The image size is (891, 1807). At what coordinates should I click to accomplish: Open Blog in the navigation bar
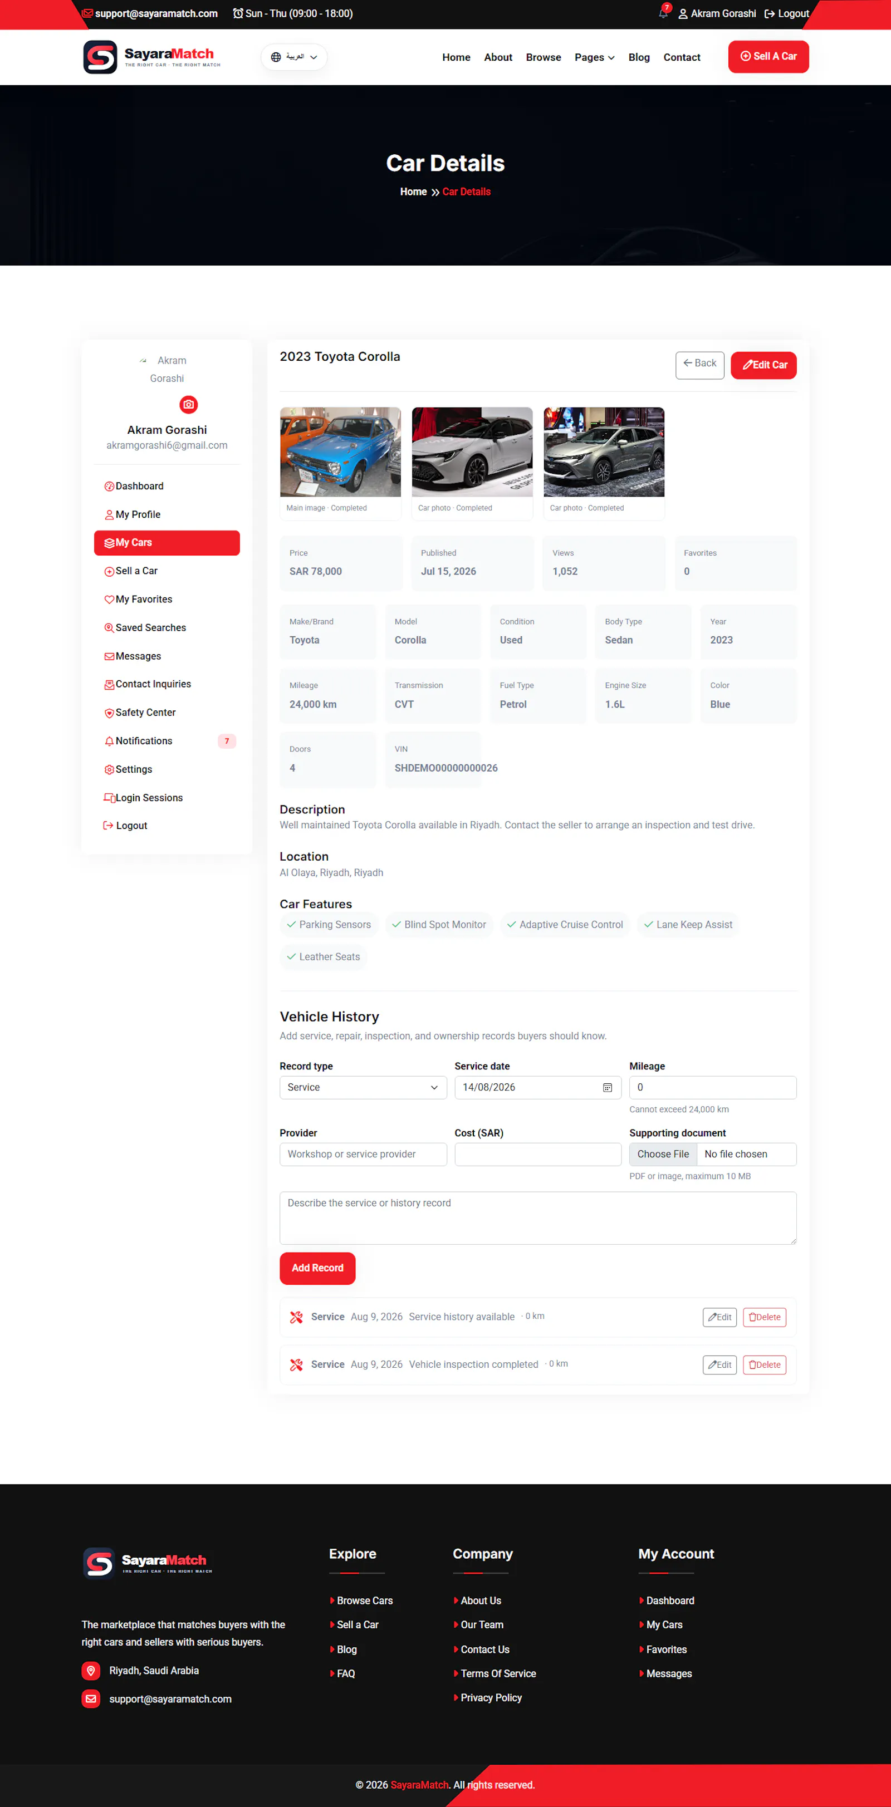(639, 57)
